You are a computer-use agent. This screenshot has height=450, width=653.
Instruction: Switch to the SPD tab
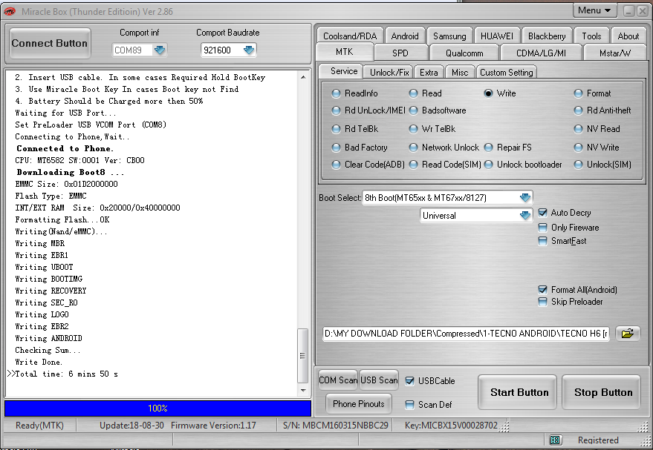(400, 53)
